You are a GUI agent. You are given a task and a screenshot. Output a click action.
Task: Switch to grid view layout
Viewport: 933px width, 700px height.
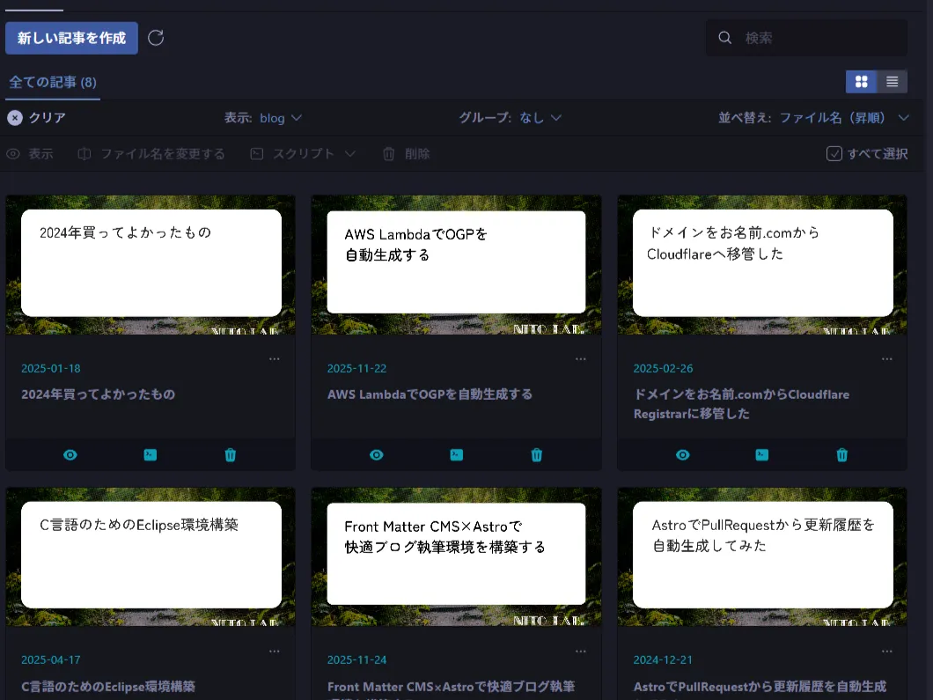[861, 82]
